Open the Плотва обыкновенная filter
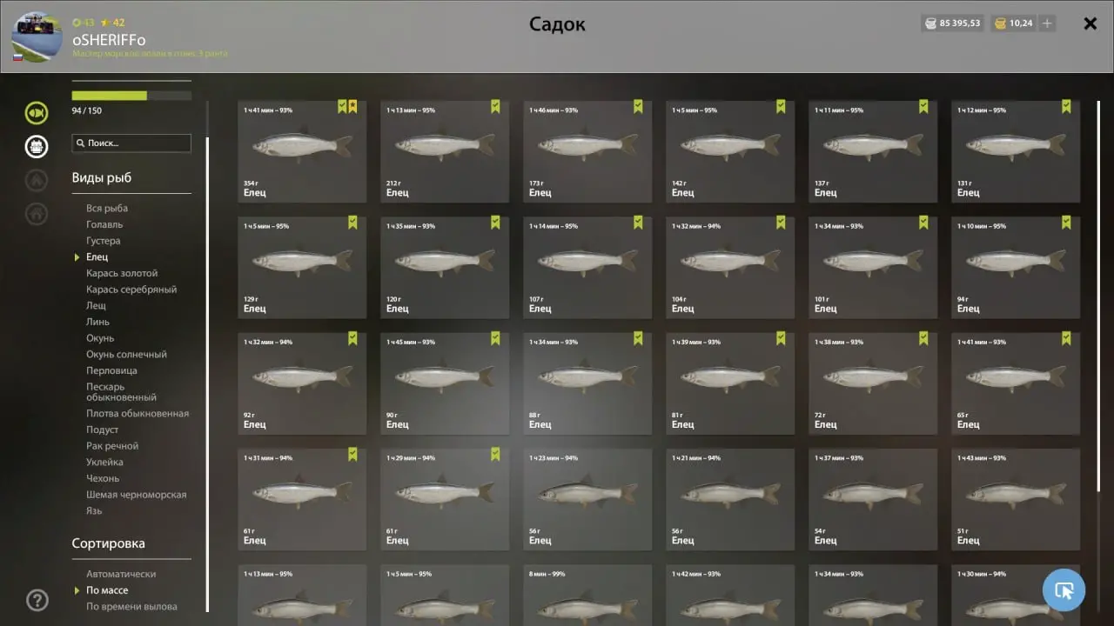Screen dimensions: 1114x626 138,414
